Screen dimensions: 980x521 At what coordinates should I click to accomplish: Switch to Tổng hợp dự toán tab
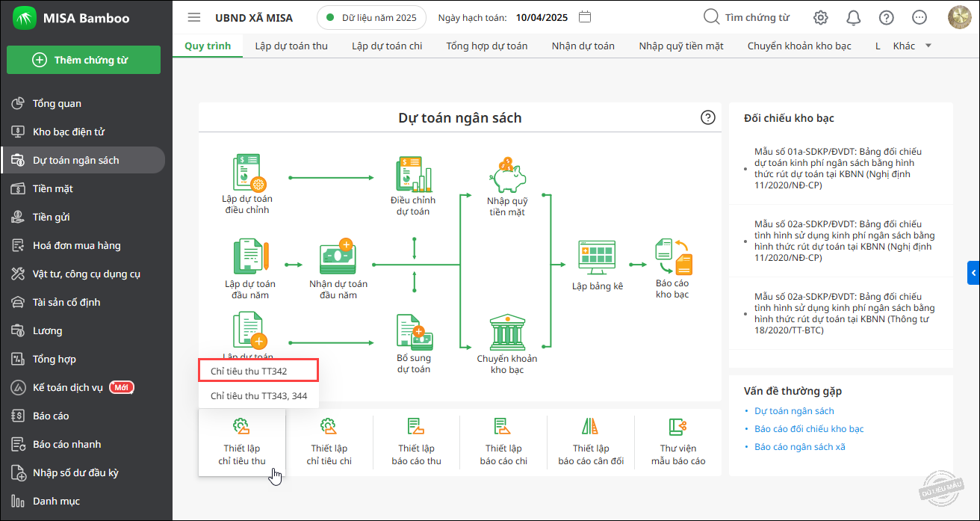click(x=487, y=46)
